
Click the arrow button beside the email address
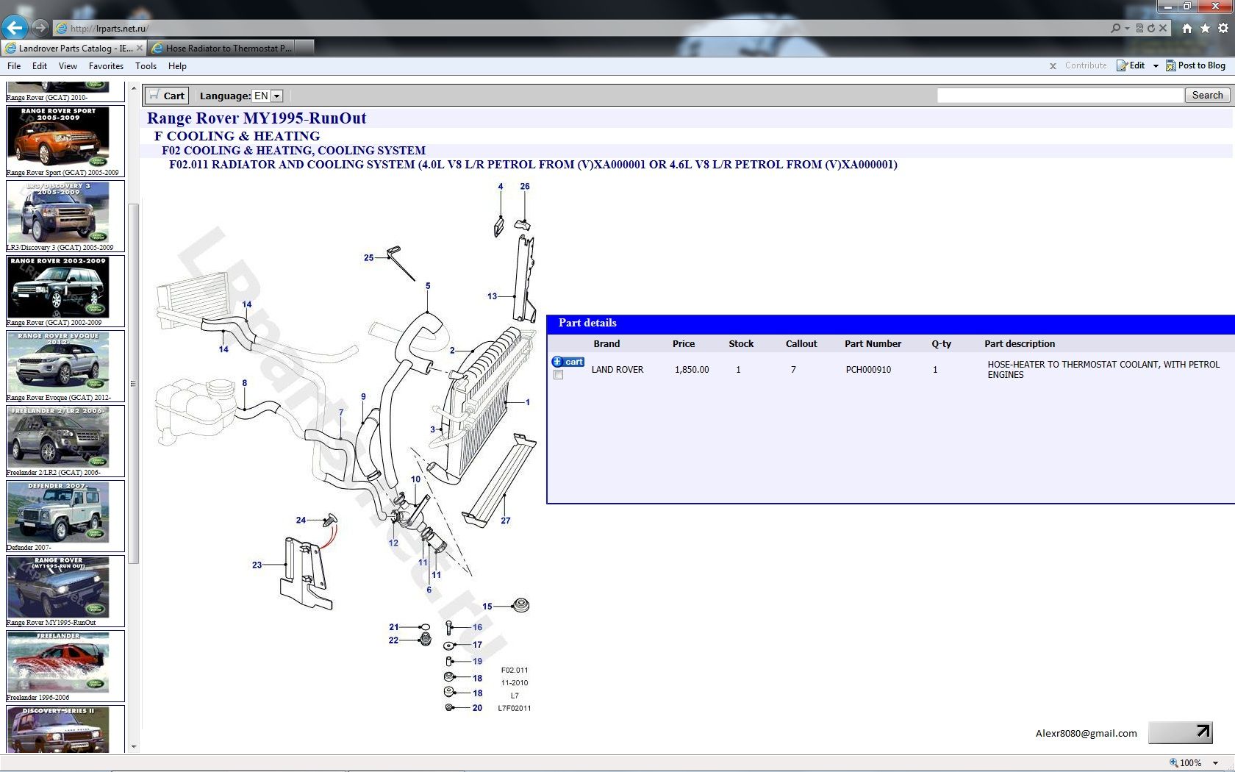1181,732
